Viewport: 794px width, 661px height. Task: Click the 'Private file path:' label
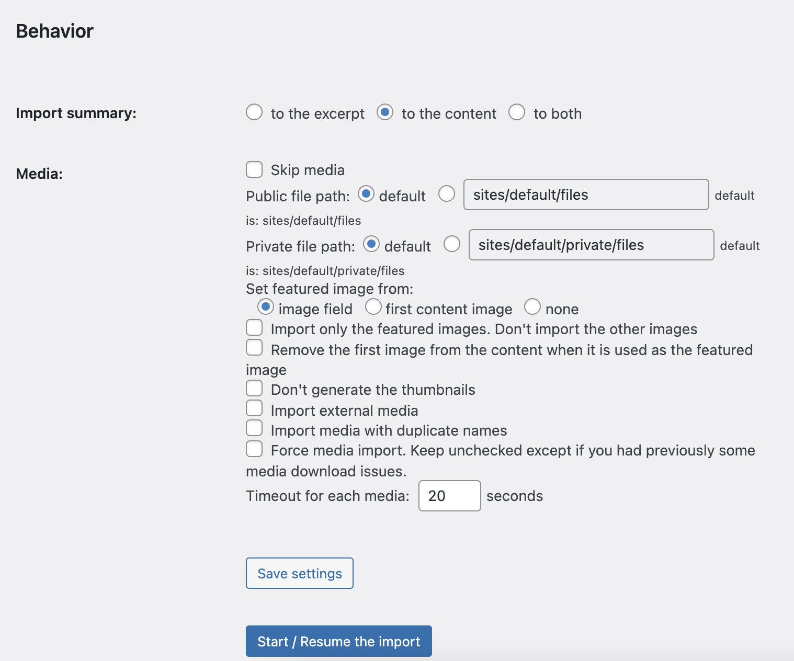point(300,246)
